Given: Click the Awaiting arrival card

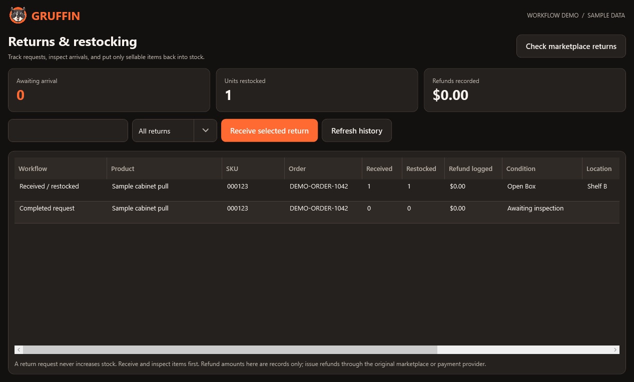Looking at the screenshot, I should click(109, 90).
